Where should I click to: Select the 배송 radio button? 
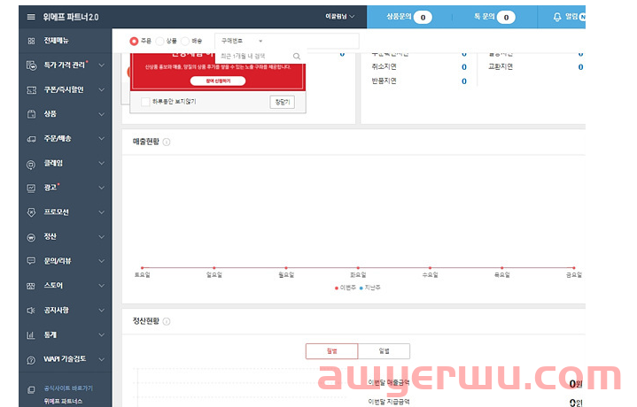[185, 41]
